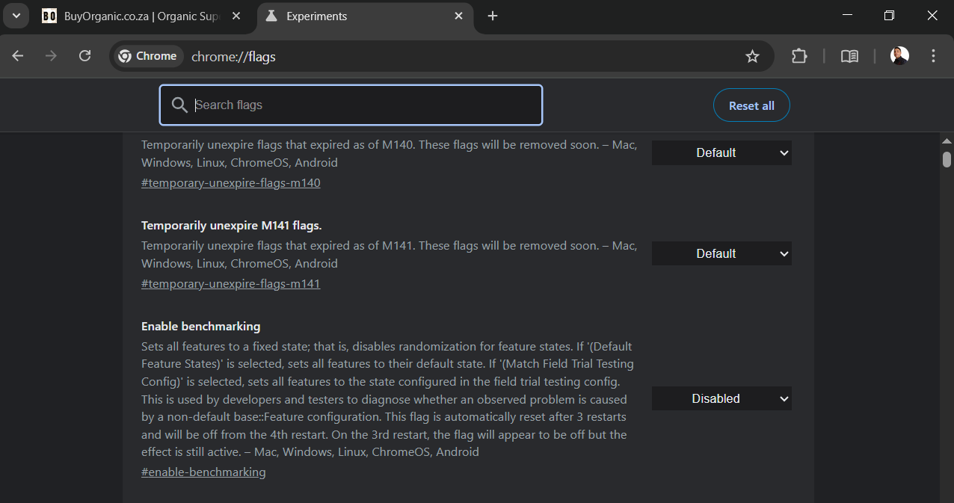954x503 pixels.
Task: Open the Enable benchmarking Disabled dropdown
Action: tap(721, 398)
